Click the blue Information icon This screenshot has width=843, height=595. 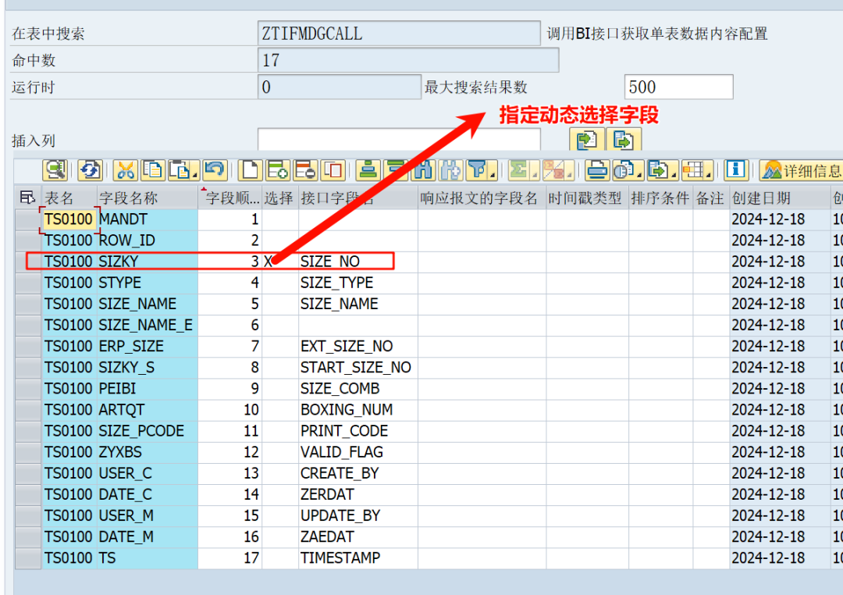coord(735,170)
